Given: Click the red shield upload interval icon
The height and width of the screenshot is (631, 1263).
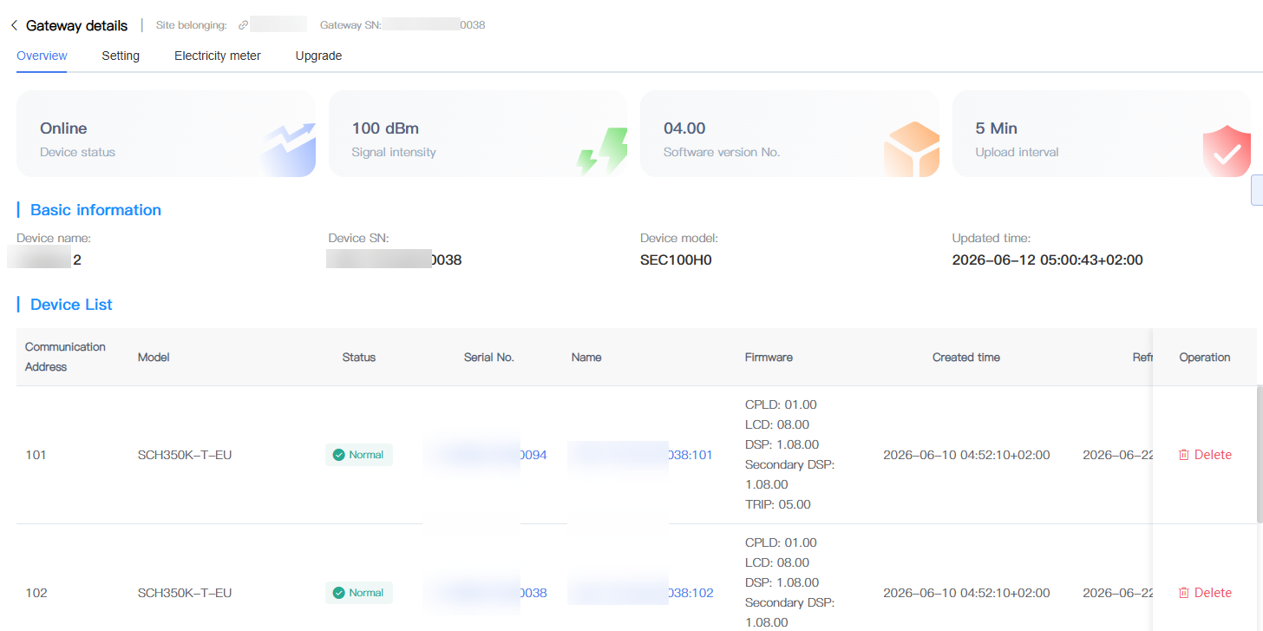Looking at the screenshot, I should [x=1227, y=151].
